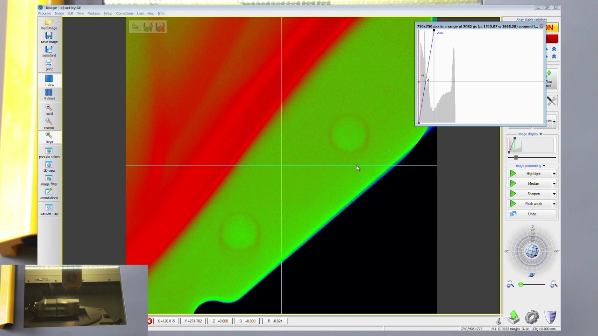Screen dimensions: 598x336
Task: Click the globe in the manipulator dial
Action: tap(532, 252)
